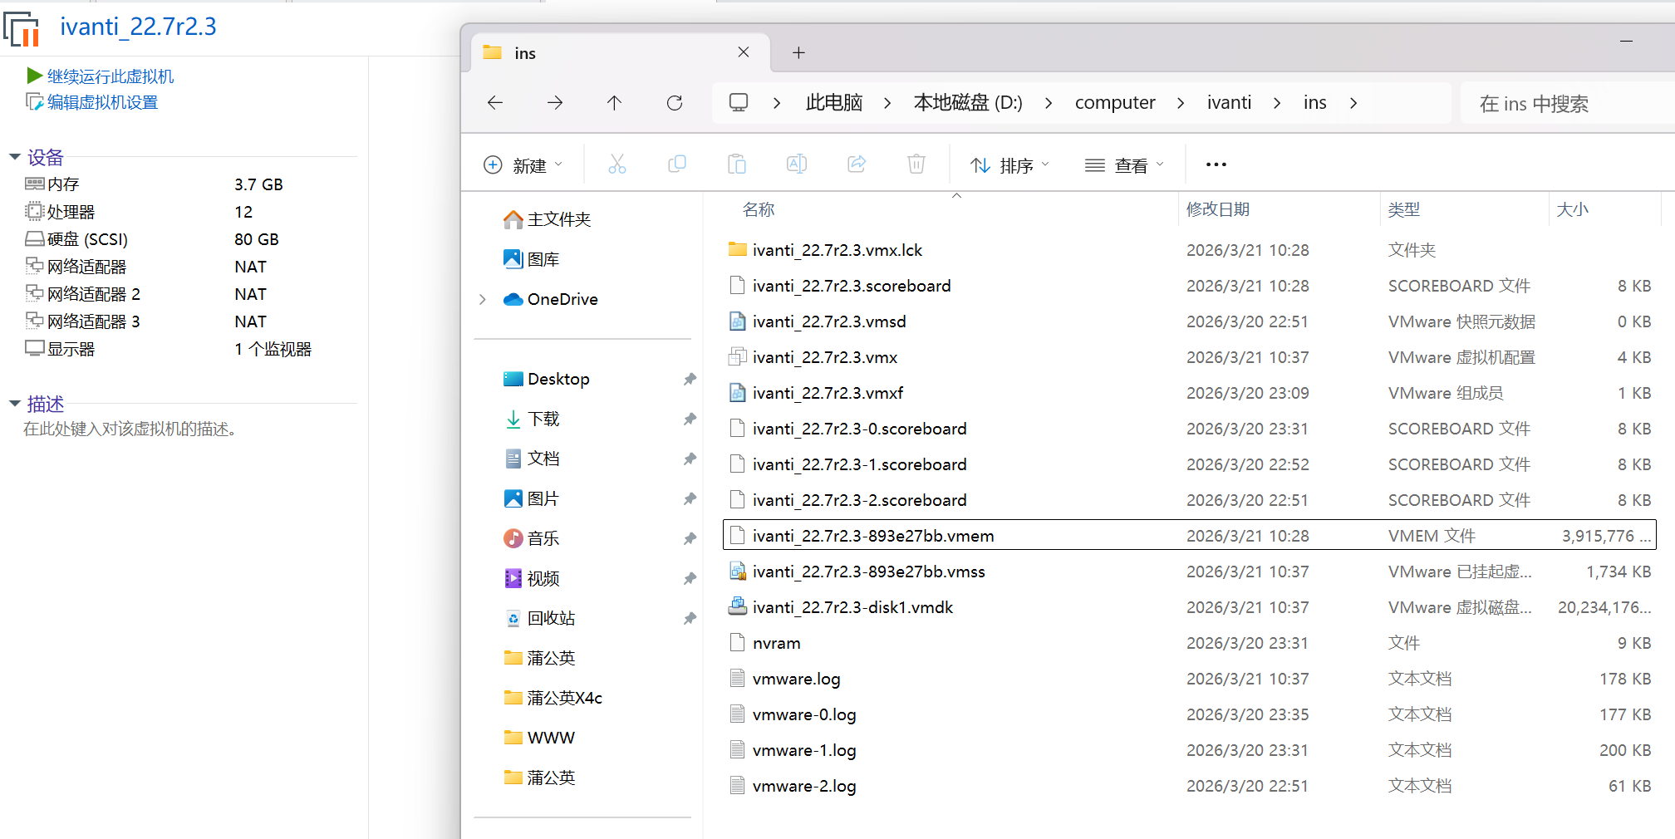Click the .vmss suspended state file icon
The height and width of the screenshot is (839, 1675).
pos(737,572)
